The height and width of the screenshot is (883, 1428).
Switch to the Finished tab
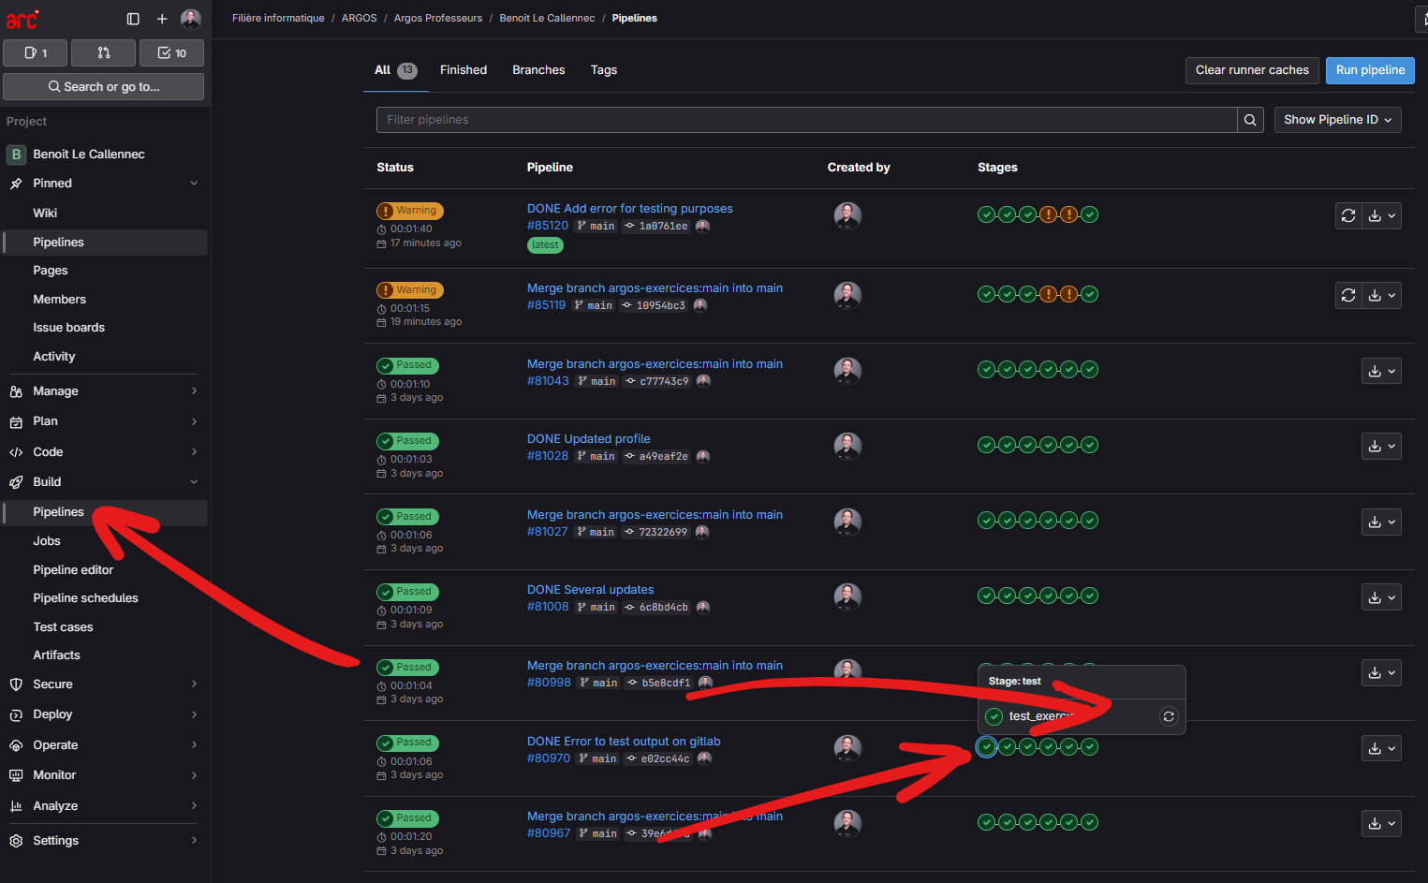tap(464, 70)
